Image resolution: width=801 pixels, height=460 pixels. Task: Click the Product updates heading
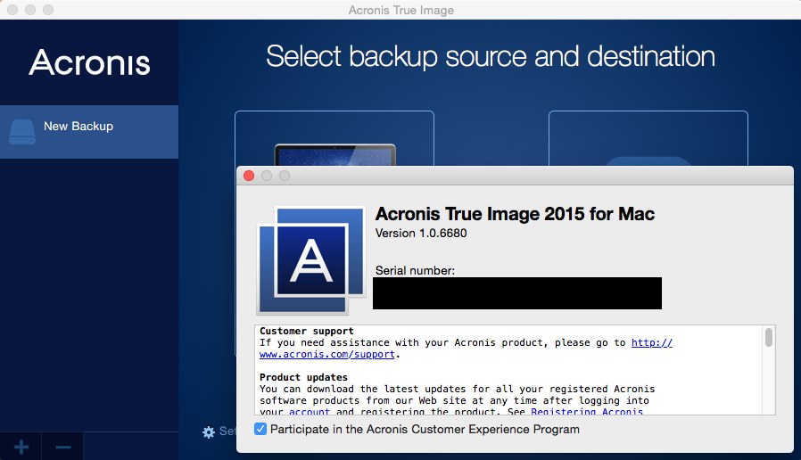(x=303, y=377)
